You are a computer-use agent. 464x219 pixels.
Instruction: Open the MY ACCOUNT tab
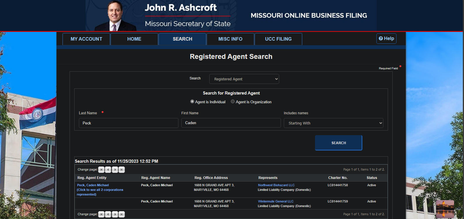pyautogui.click(x=86, y=39)
